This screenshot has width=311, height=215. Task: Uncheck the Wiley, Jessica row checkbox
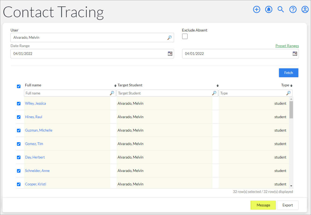coord(19,104)
